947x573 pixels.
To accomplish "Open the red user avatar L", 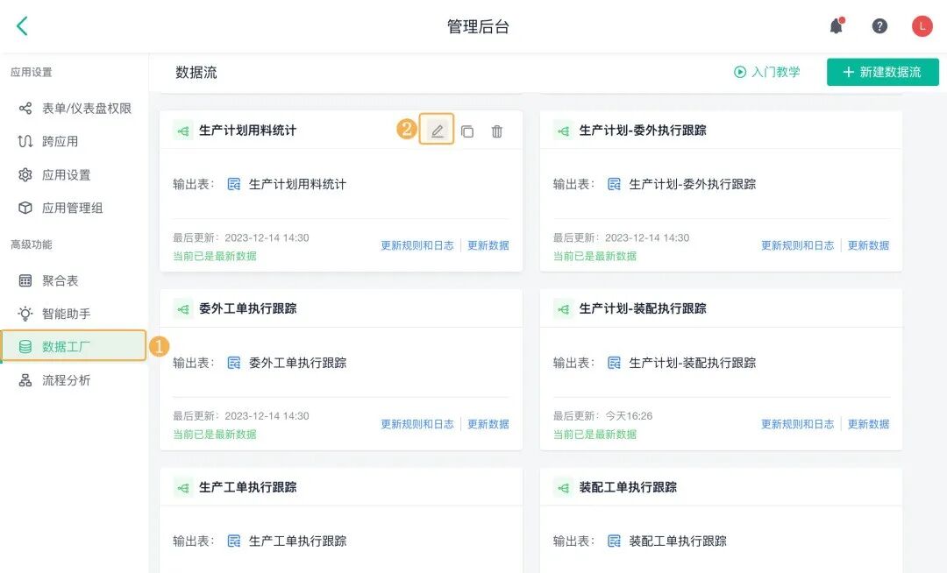I will coord(922,26).
